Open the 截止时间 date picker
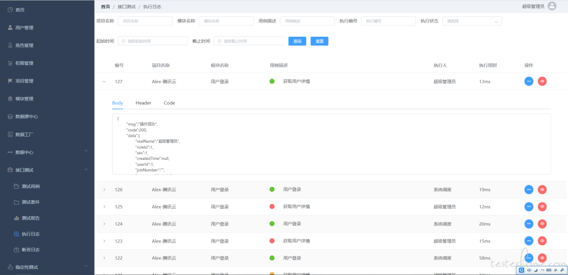This screenshot has height=275, width=568. pyautogui.click(x=249, y=41)
